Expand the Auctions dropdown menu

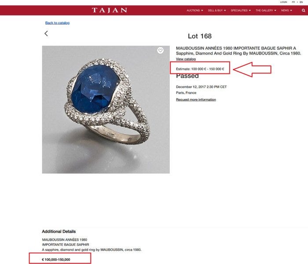[x=194, y=11]
